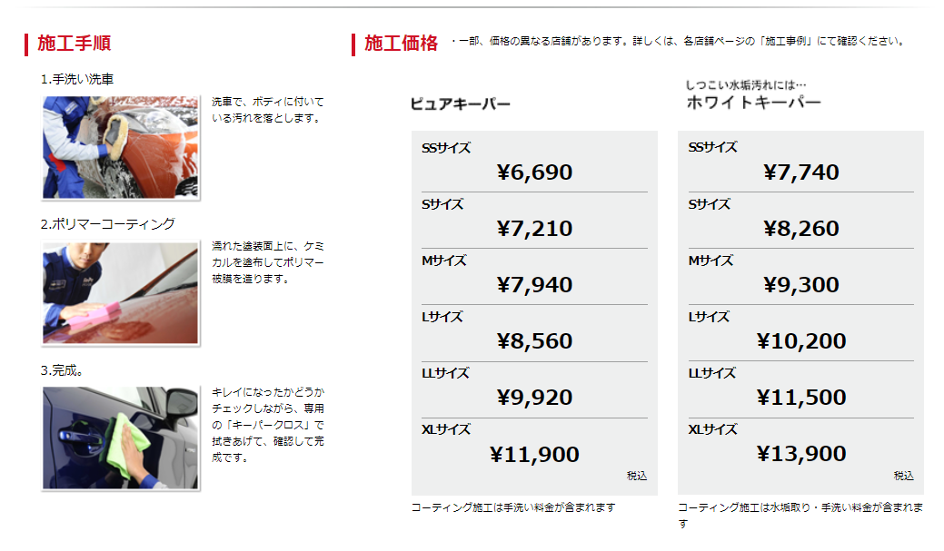Click the polymer coating step photo
This screenshot has width=944, height=551.
120,292
